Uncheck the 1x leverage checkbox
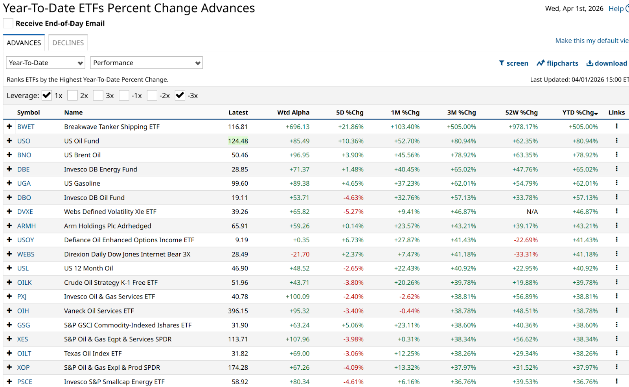Viewport: 629px width, 387px height. [47, 96]
